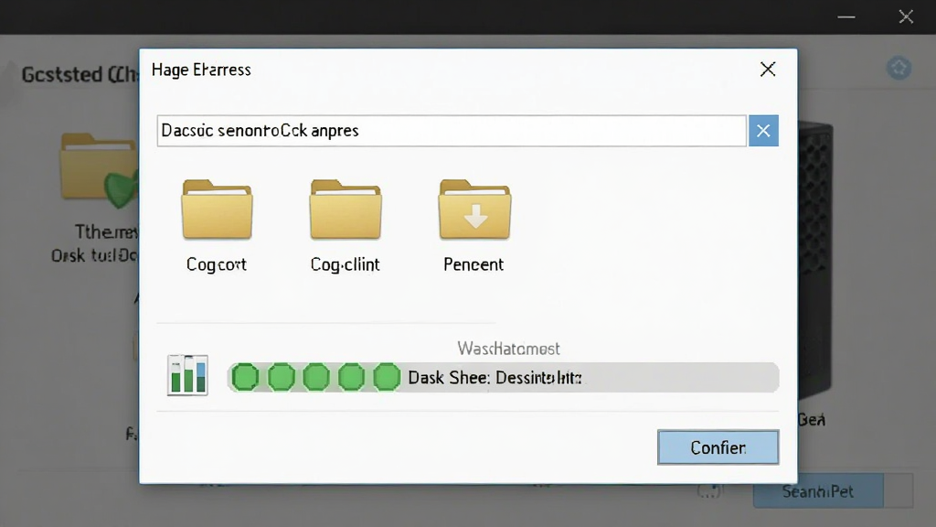Open the Cogcort folder icon
The image size is (936, 527).
pos(217,210)
